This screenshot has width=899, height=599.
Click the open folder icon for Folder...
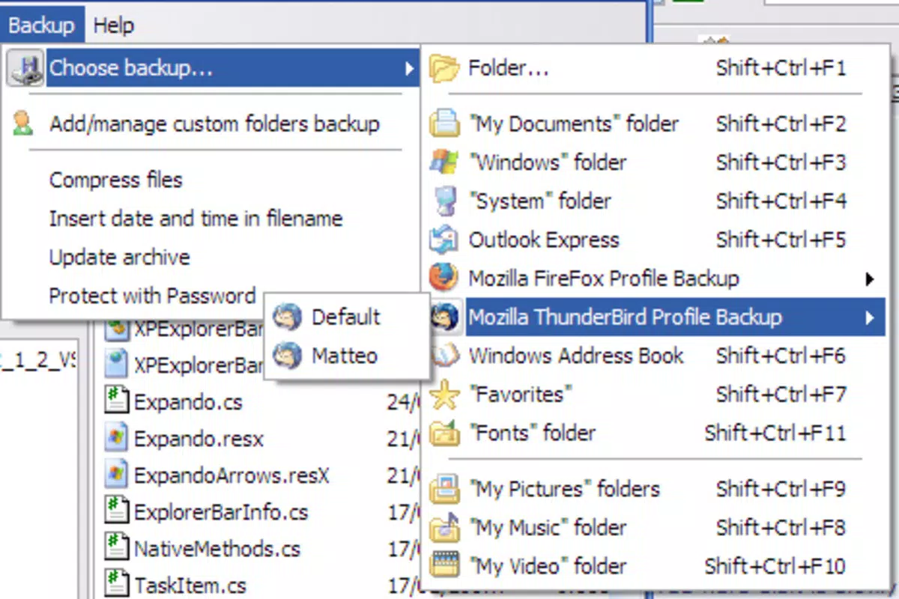[x=444, y=68]
